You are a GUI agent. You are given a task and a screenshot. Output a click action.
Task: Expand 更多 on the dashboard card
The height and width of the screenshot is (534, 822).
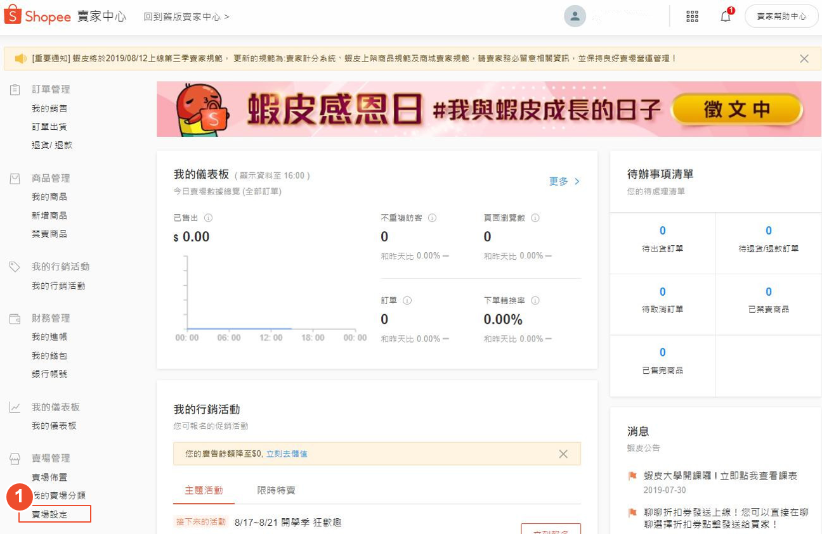[x=564, y=181]
